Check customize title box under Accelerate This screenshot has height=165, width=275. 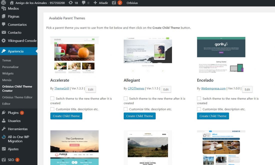pyautogui.click(x=52, y=109)
